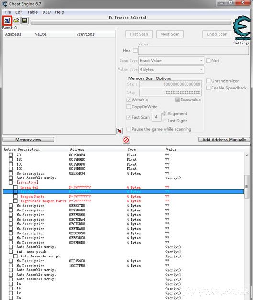Viewport: 253px width, 300px height.
Task: Click the Active column header
Action: pos(10,149)
